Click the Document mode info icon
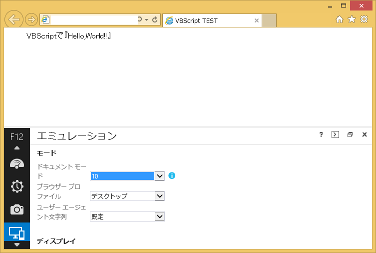 (x=172, y=175)
